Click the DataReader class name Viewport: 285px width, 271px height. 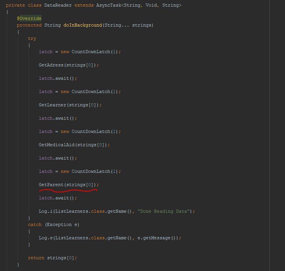(x=58, y=5)
